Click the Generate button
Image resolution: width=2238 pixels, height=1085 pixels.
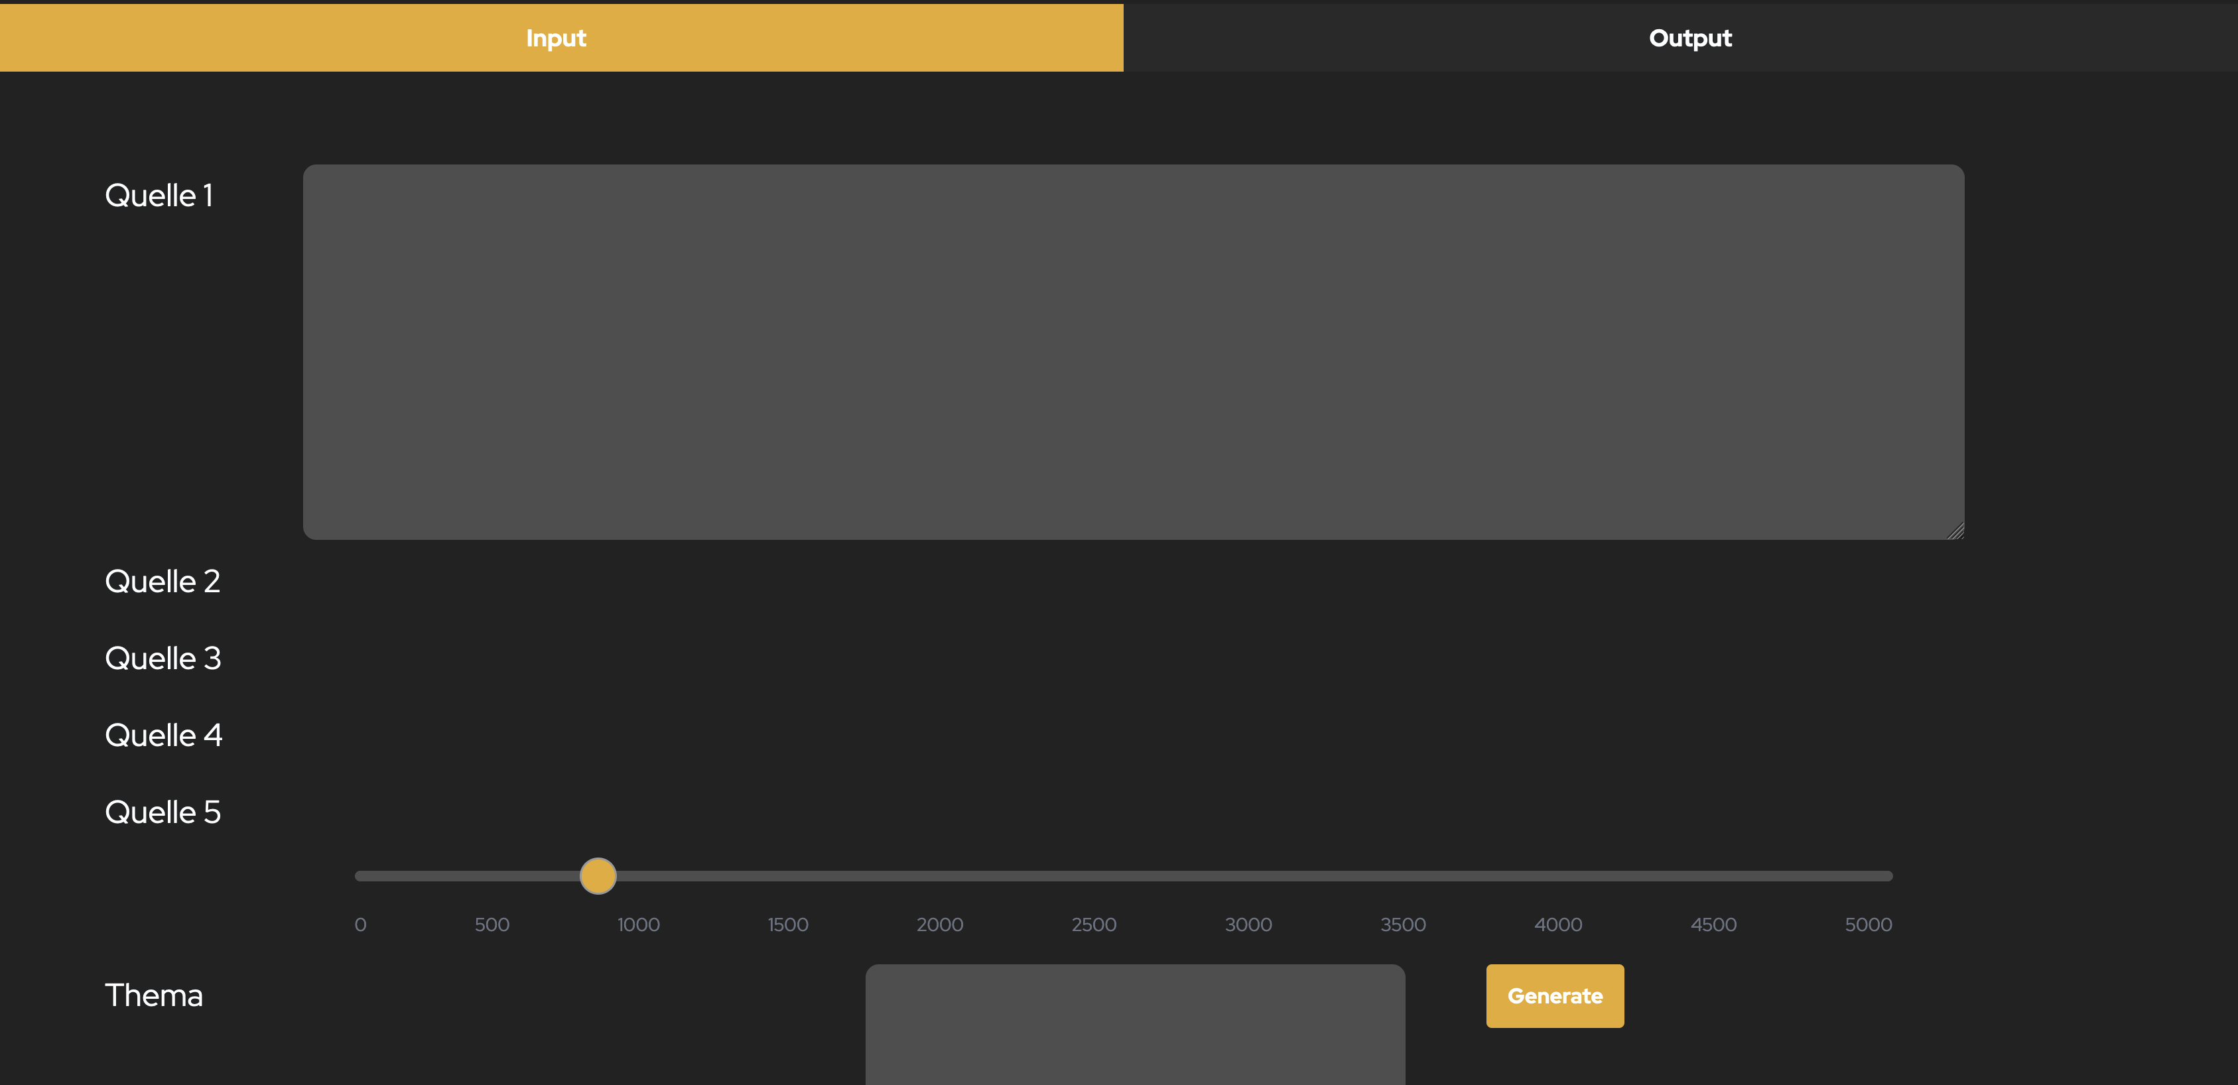coord(1554,995)
